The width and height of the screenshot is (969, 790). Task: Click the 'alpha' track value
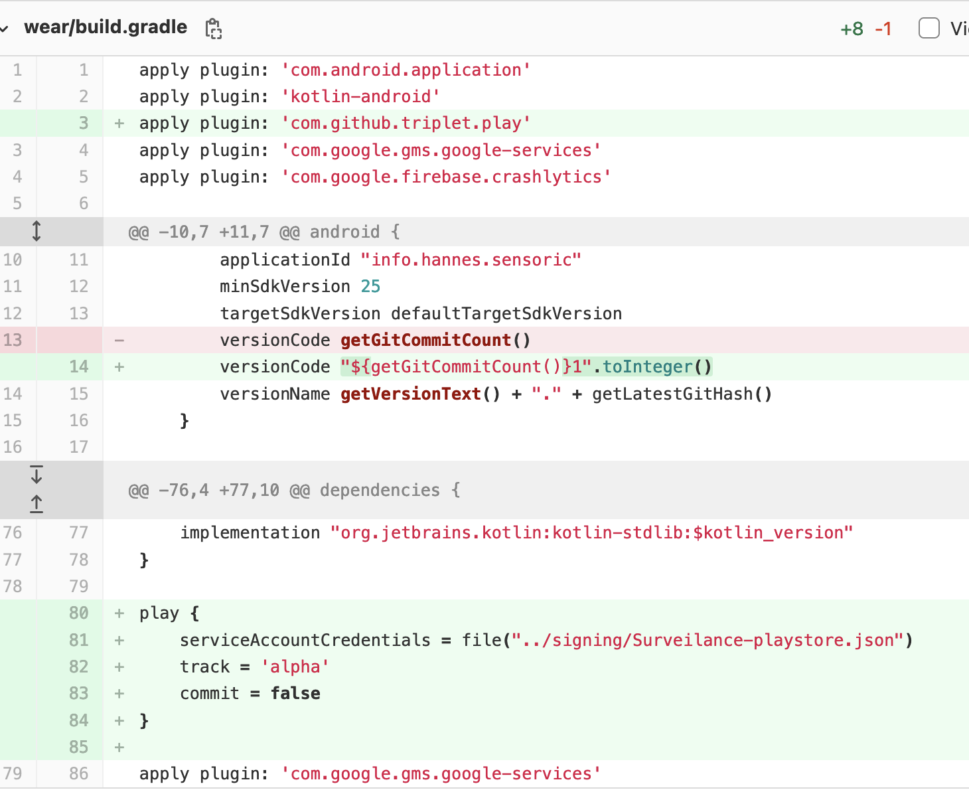tap(295, 667)
